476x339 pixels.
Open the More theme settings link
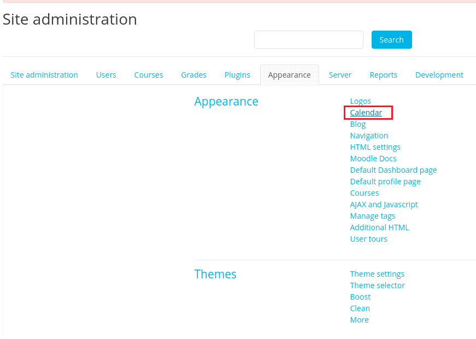[360, 320]
